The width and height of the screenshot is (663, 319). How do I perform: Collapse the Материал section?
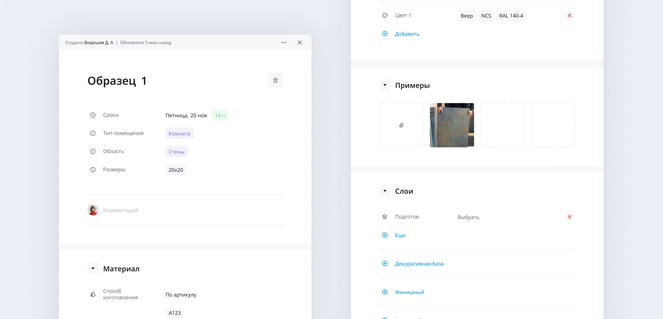[x=93, y=268]
